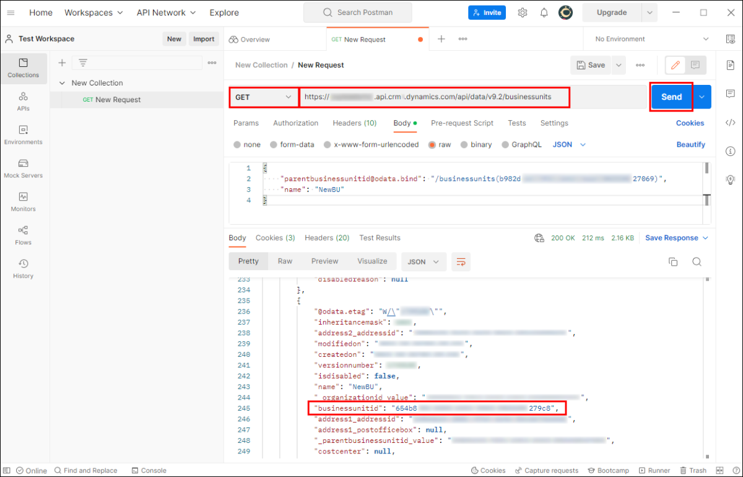Create new collection with plus icon

pyautogui.click(x=62, y=63)
